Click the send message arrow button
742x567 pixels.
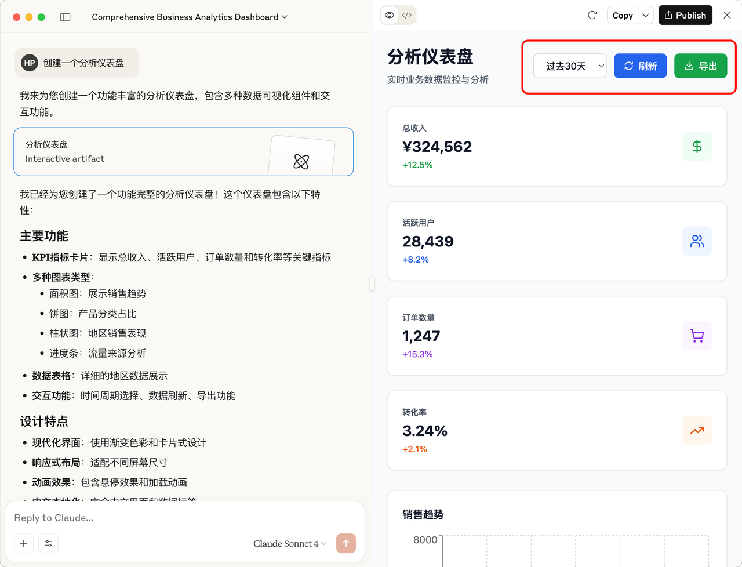346,543
